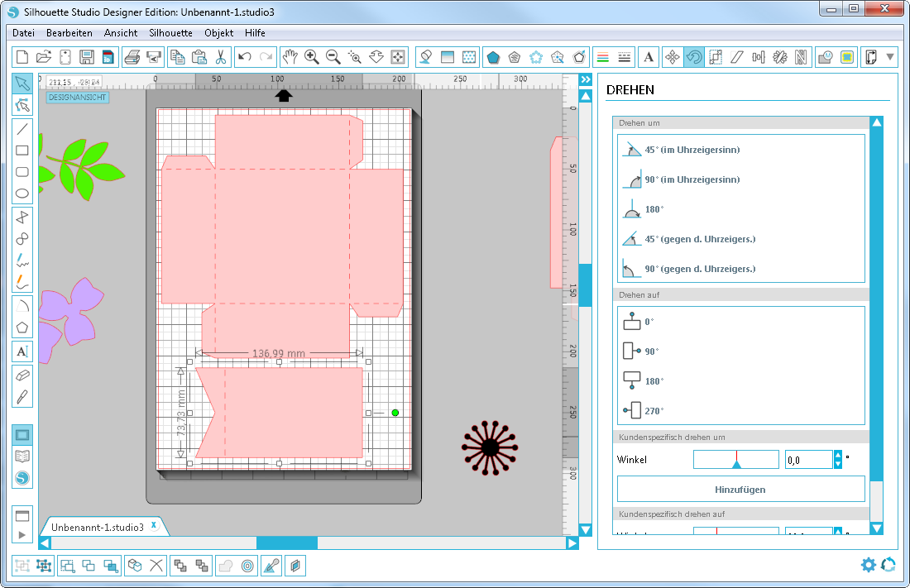Select the Eraser tool in left toolbar
The height and width of the screenshot is (588, 910).
pos(22,375)
